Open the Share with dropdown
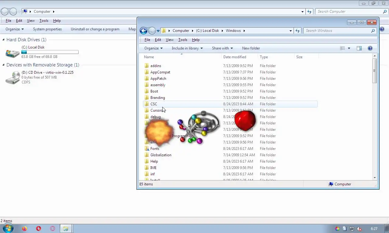This screenshot has height=233, width=389. pyautogui.click(x=222, y=48)
